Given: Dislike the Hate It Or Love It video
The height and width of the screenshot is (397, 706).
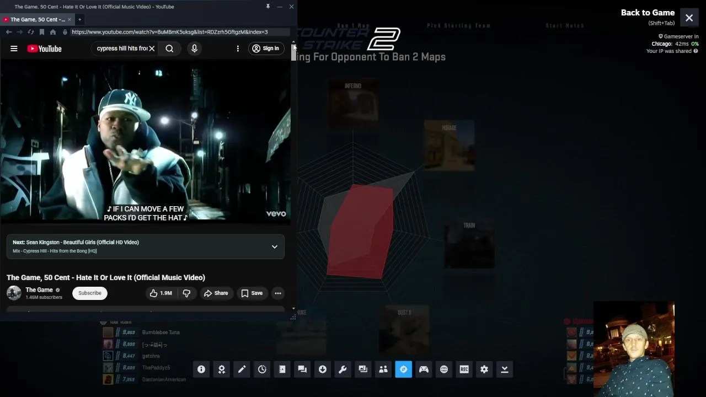Looking at the screenshot, I should click(186, 293).
